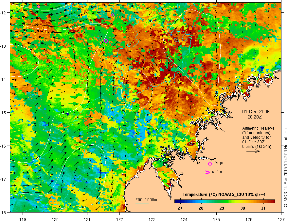Click longitude axis label '119'
The image size is (288, 222).
coord(23,219)
